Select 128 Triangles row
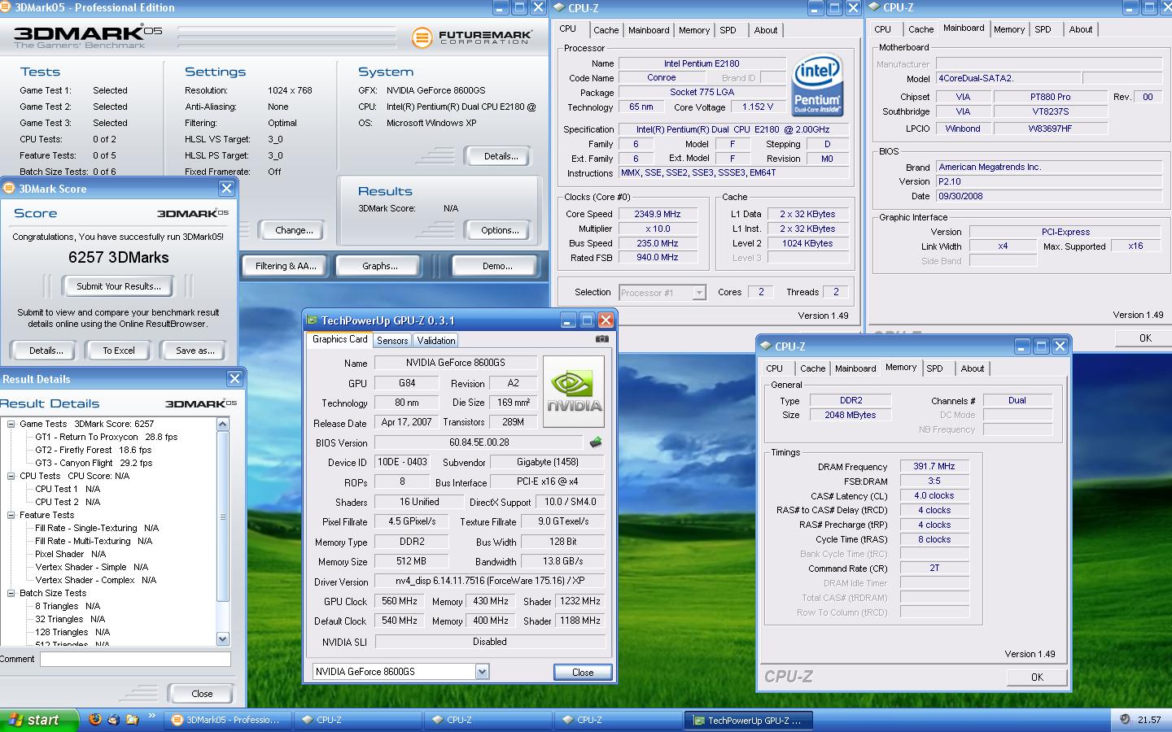Screen dimensions: 1172x732 72,632
